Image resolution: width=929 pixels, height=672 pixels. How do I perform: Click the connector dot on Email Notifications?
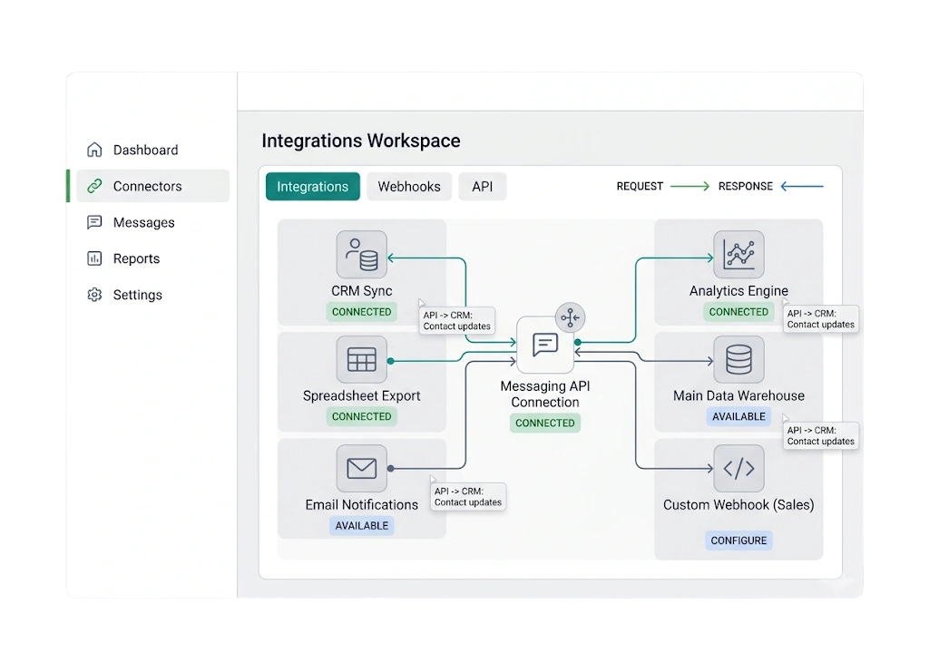390,468
